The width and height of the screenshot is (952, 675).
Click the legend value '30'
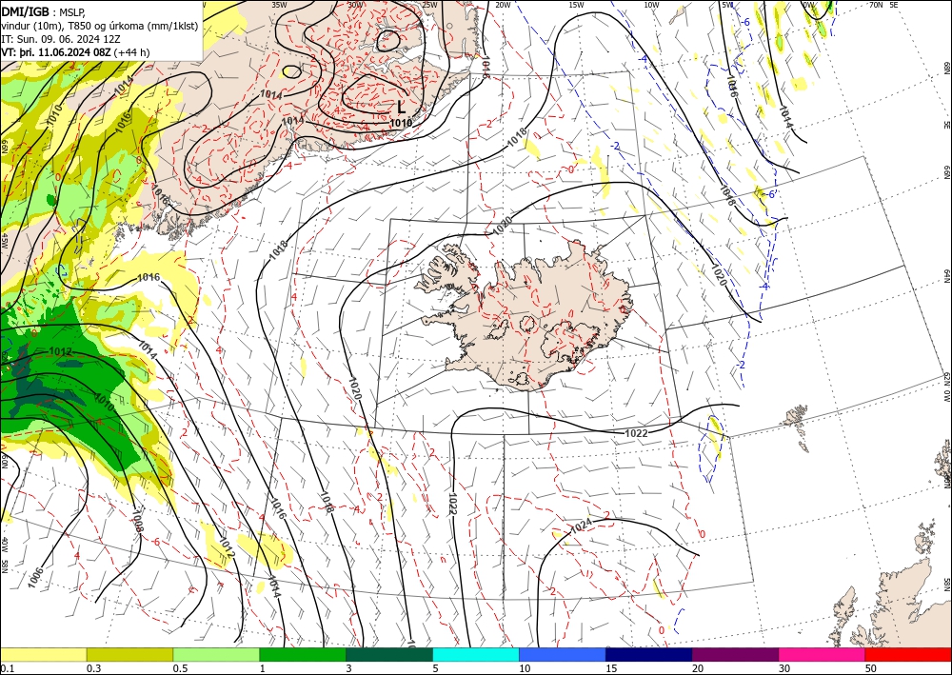(784, 668)
